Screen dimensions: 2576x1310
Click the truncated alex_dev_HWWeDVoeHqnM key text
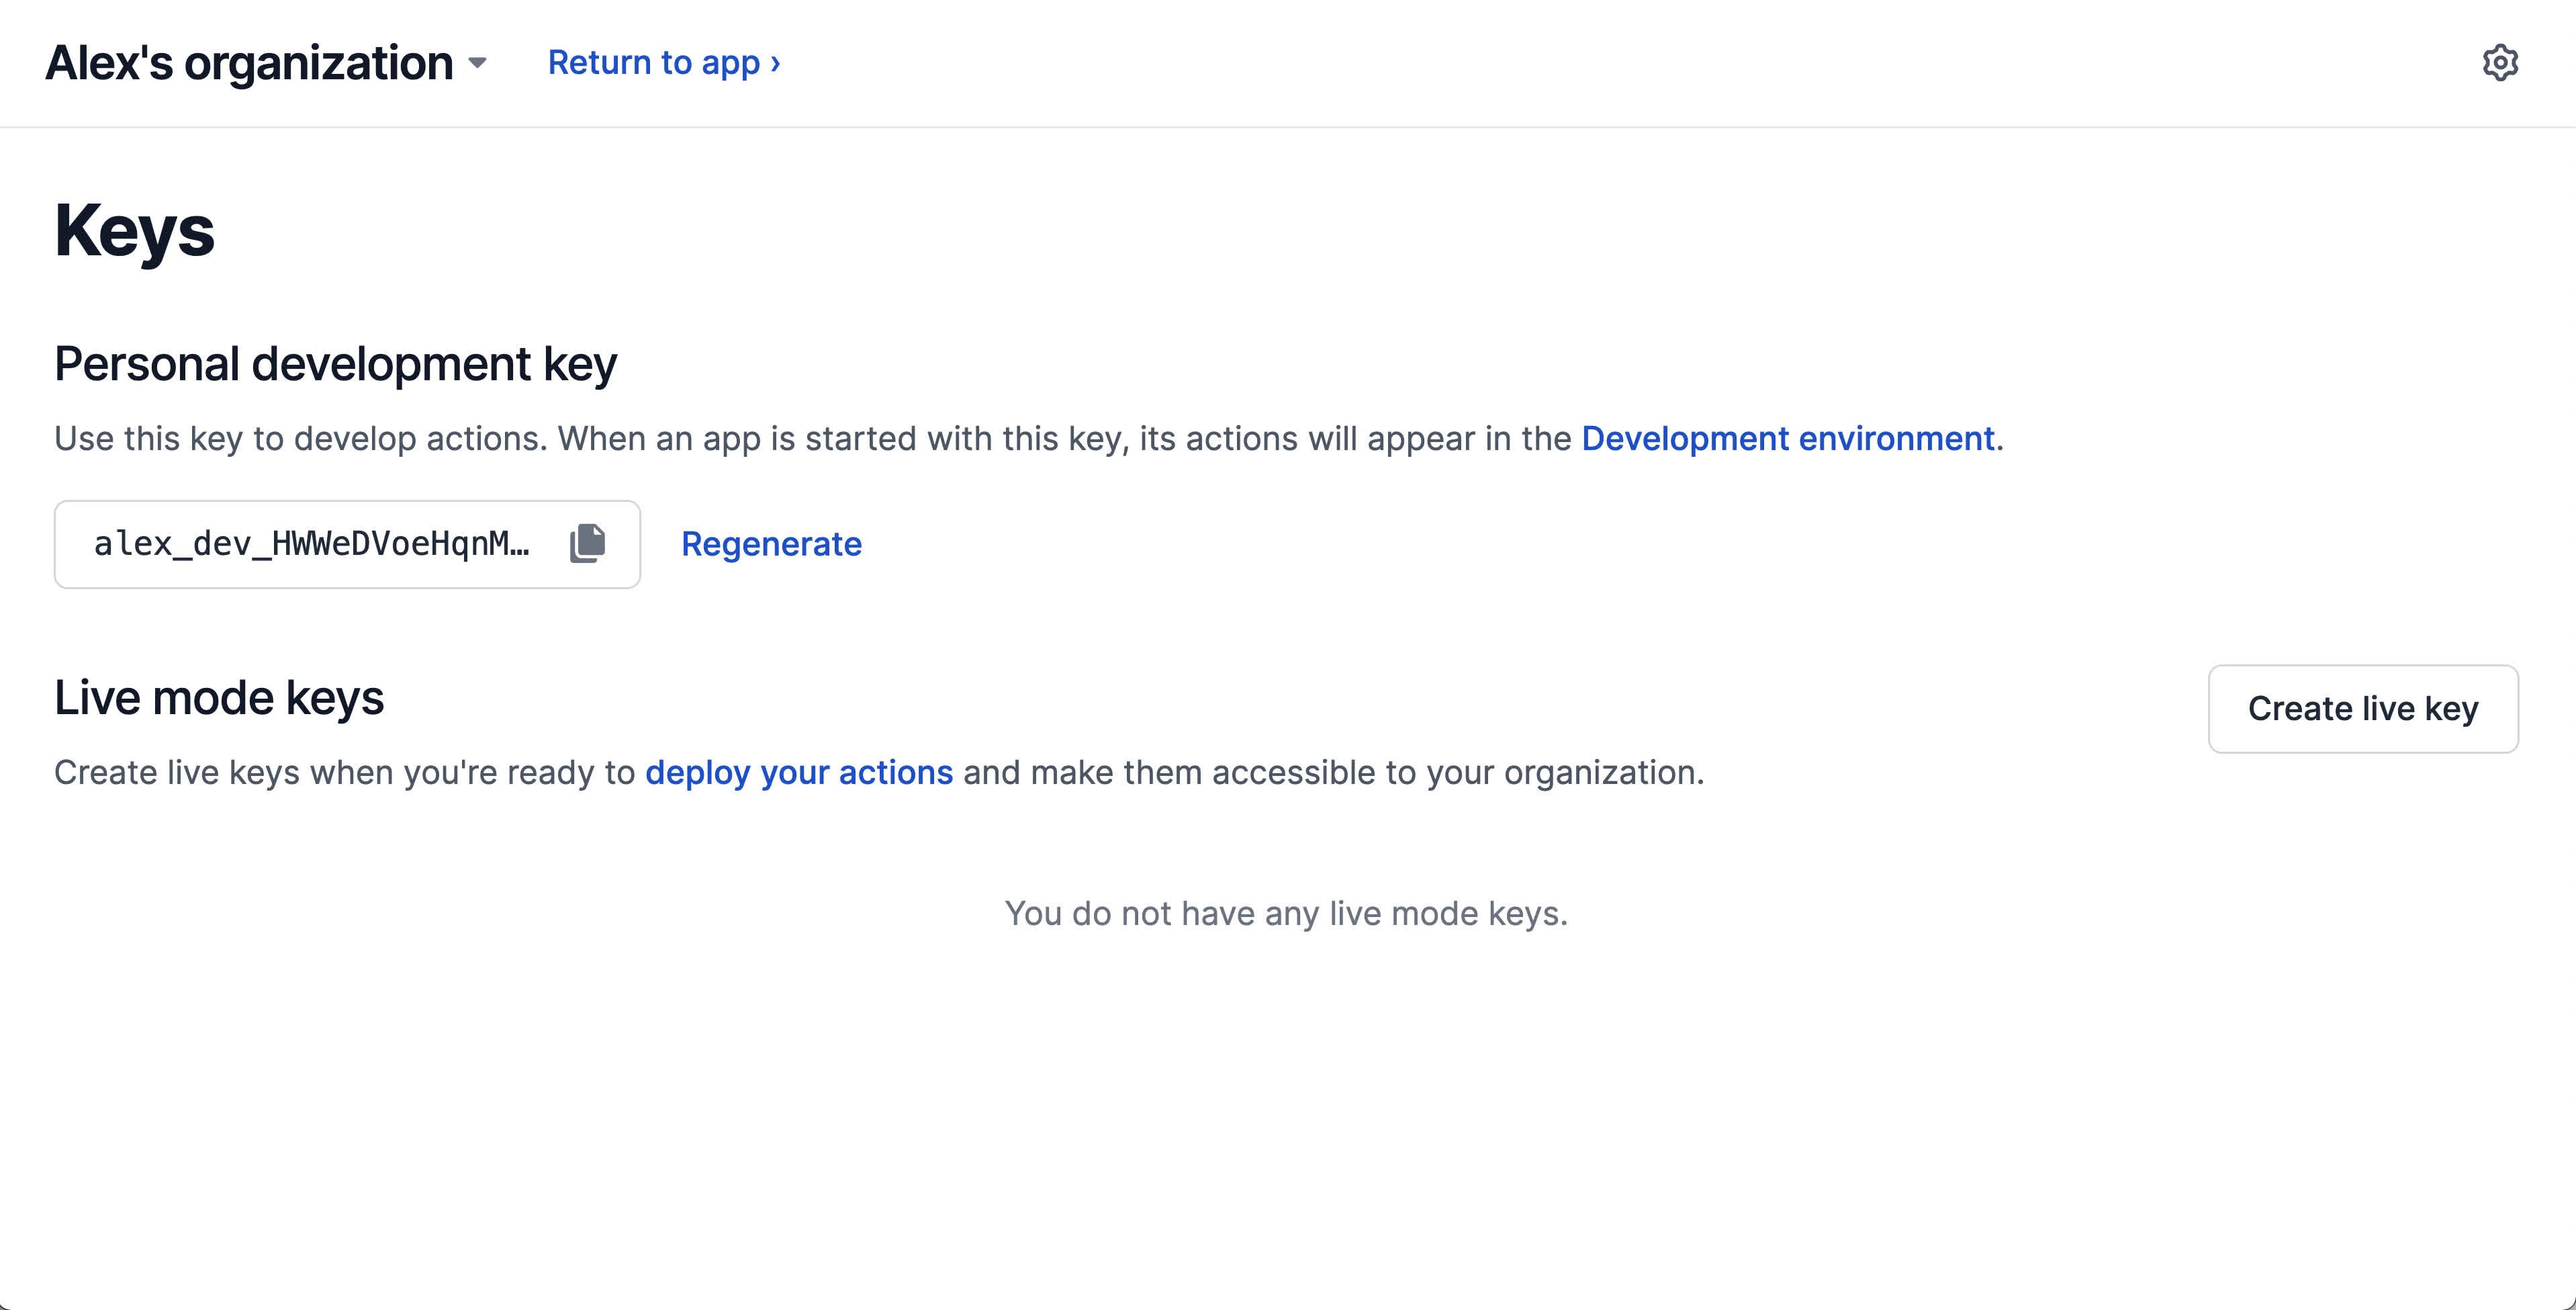311,543
